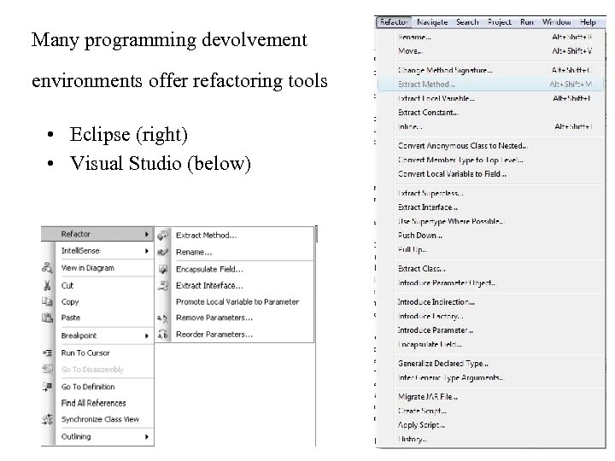The width and height of the screenshot is (615, 461).
Task: Choose Extract Superclass...
Action: 490,193
